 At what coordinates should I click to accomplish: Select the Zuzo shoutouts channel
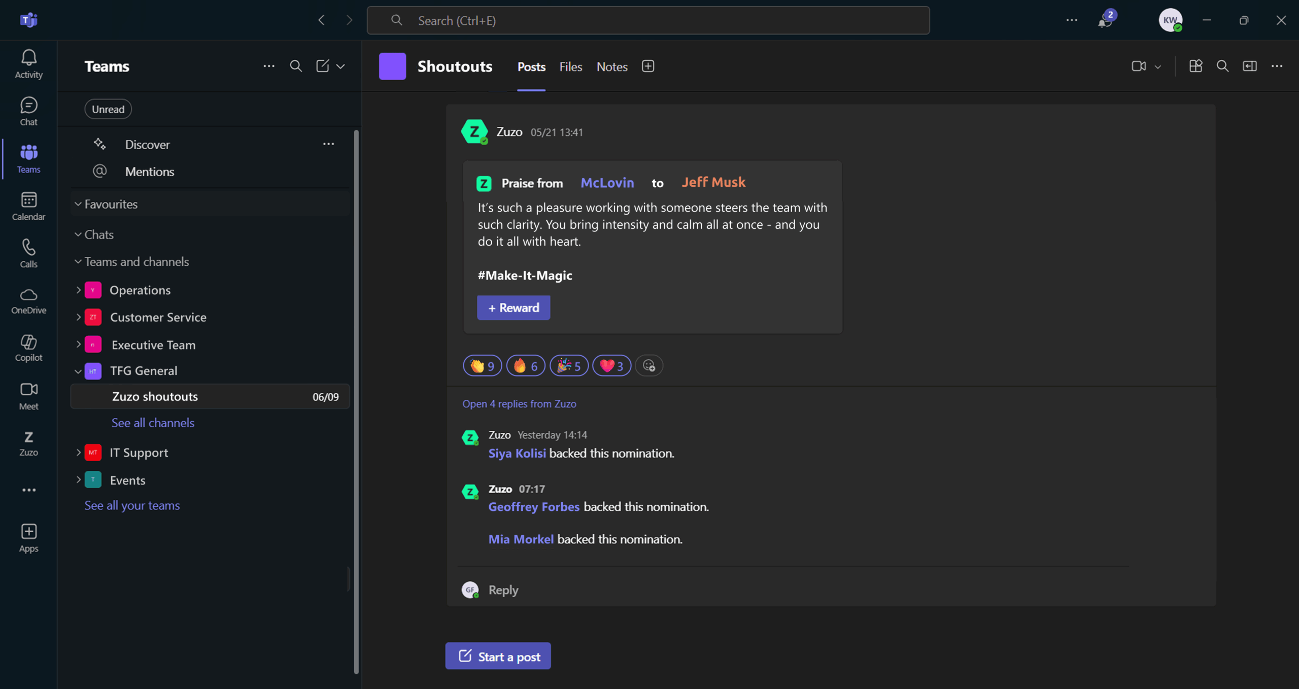[210, 396]
